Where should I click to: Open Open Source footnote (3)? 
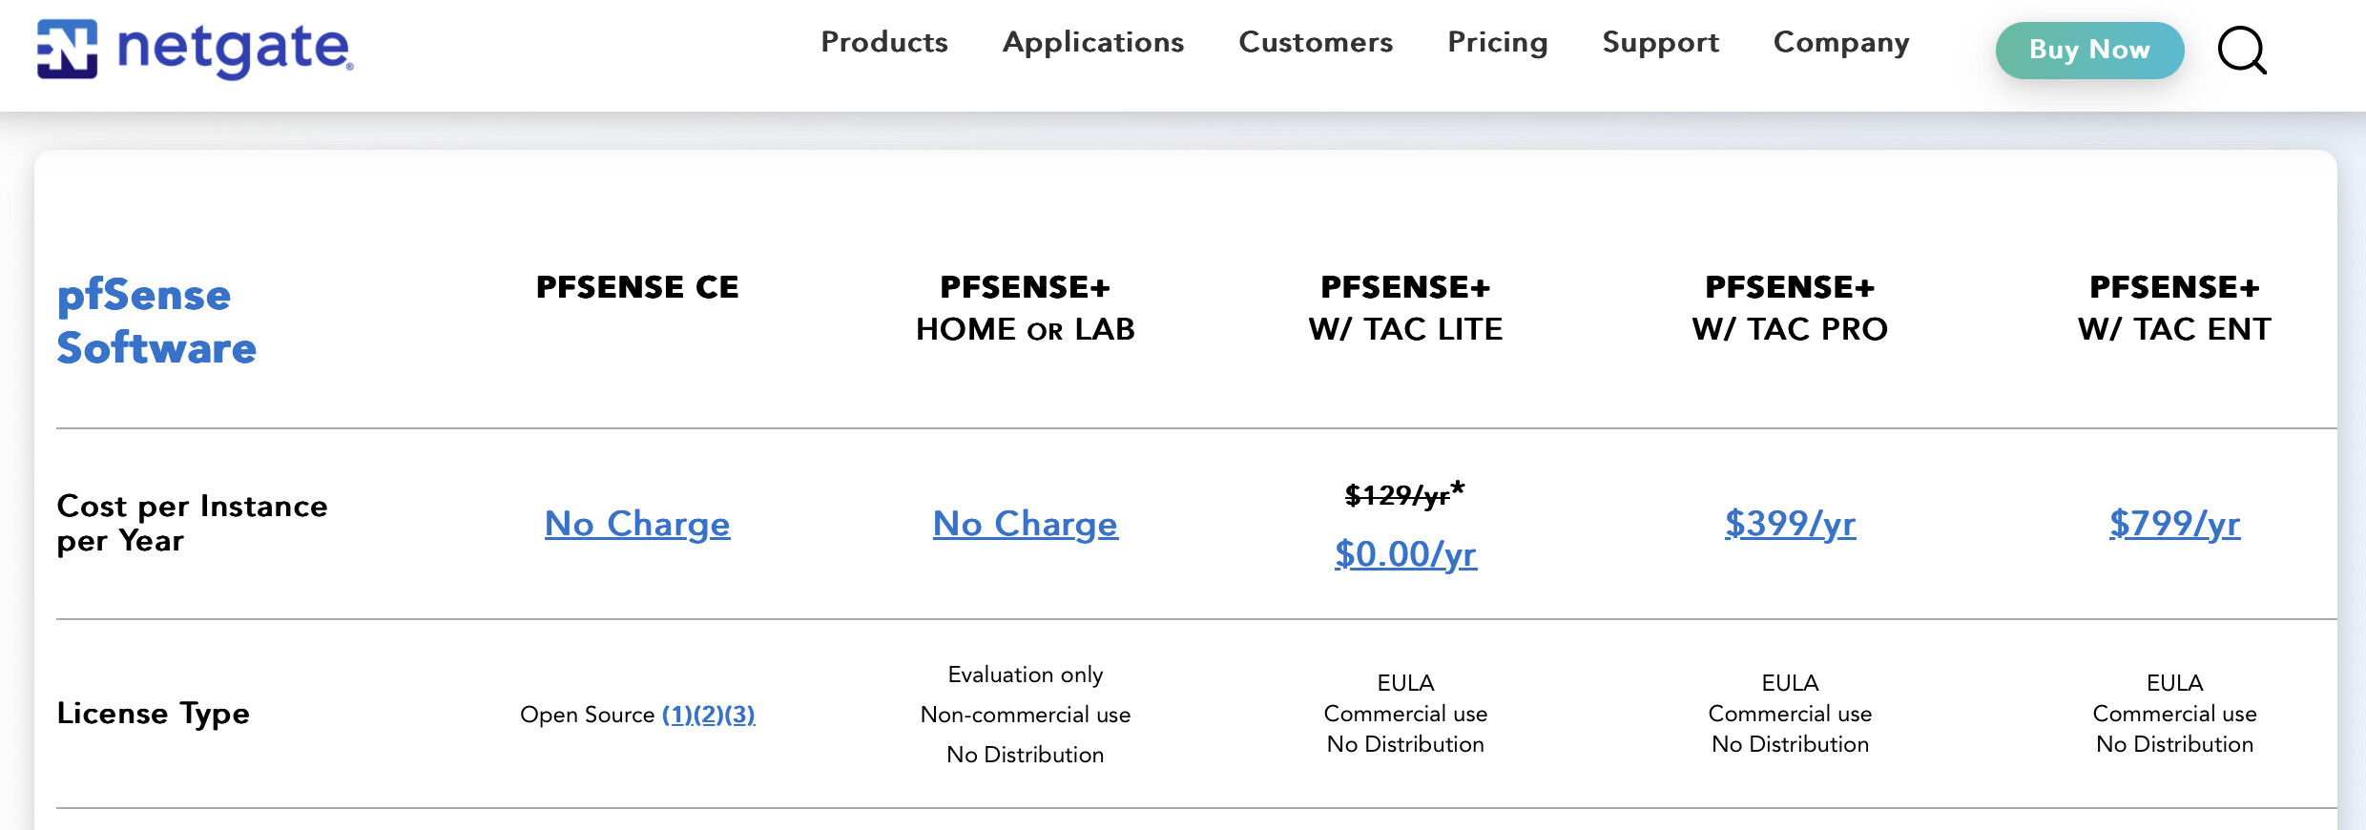(x=740, y=715)
